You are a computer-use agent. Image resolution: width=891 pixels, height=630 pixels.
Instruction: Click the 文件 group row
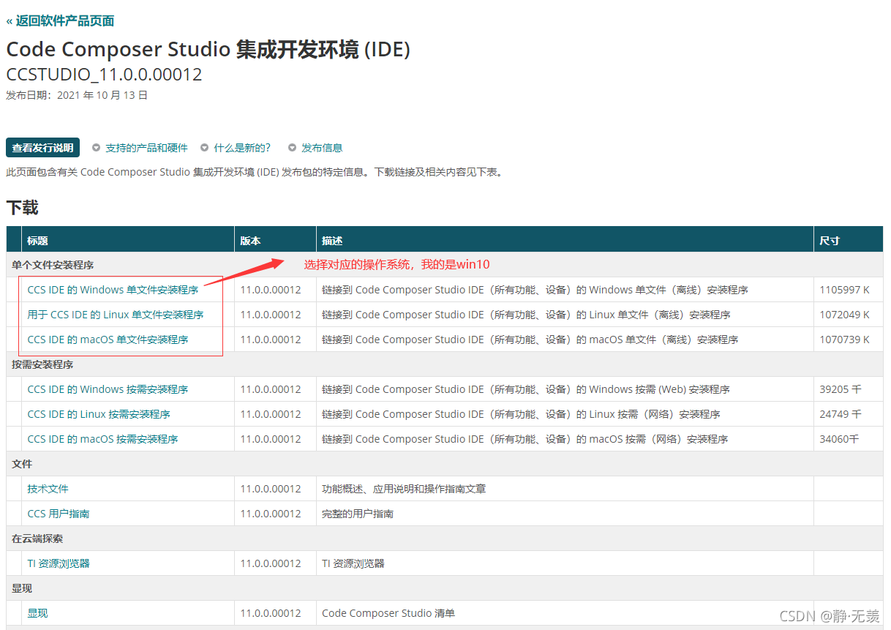[x=445, y=464]
